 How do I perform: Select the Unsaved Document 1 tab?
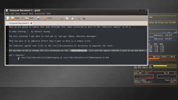pos(19,23)
